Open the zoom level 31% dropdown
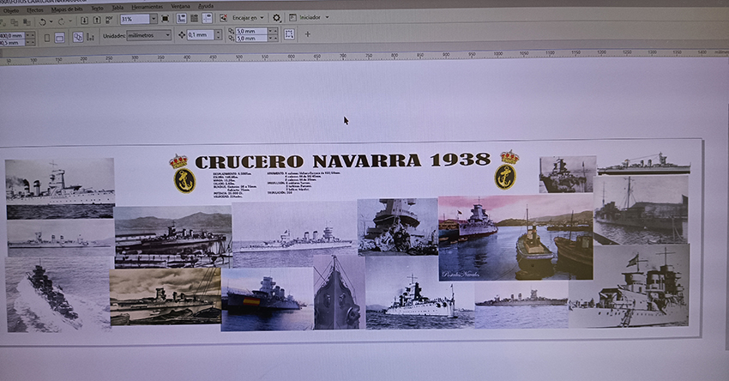This screenshot has height=381, width=729. (x=154, y=18)
